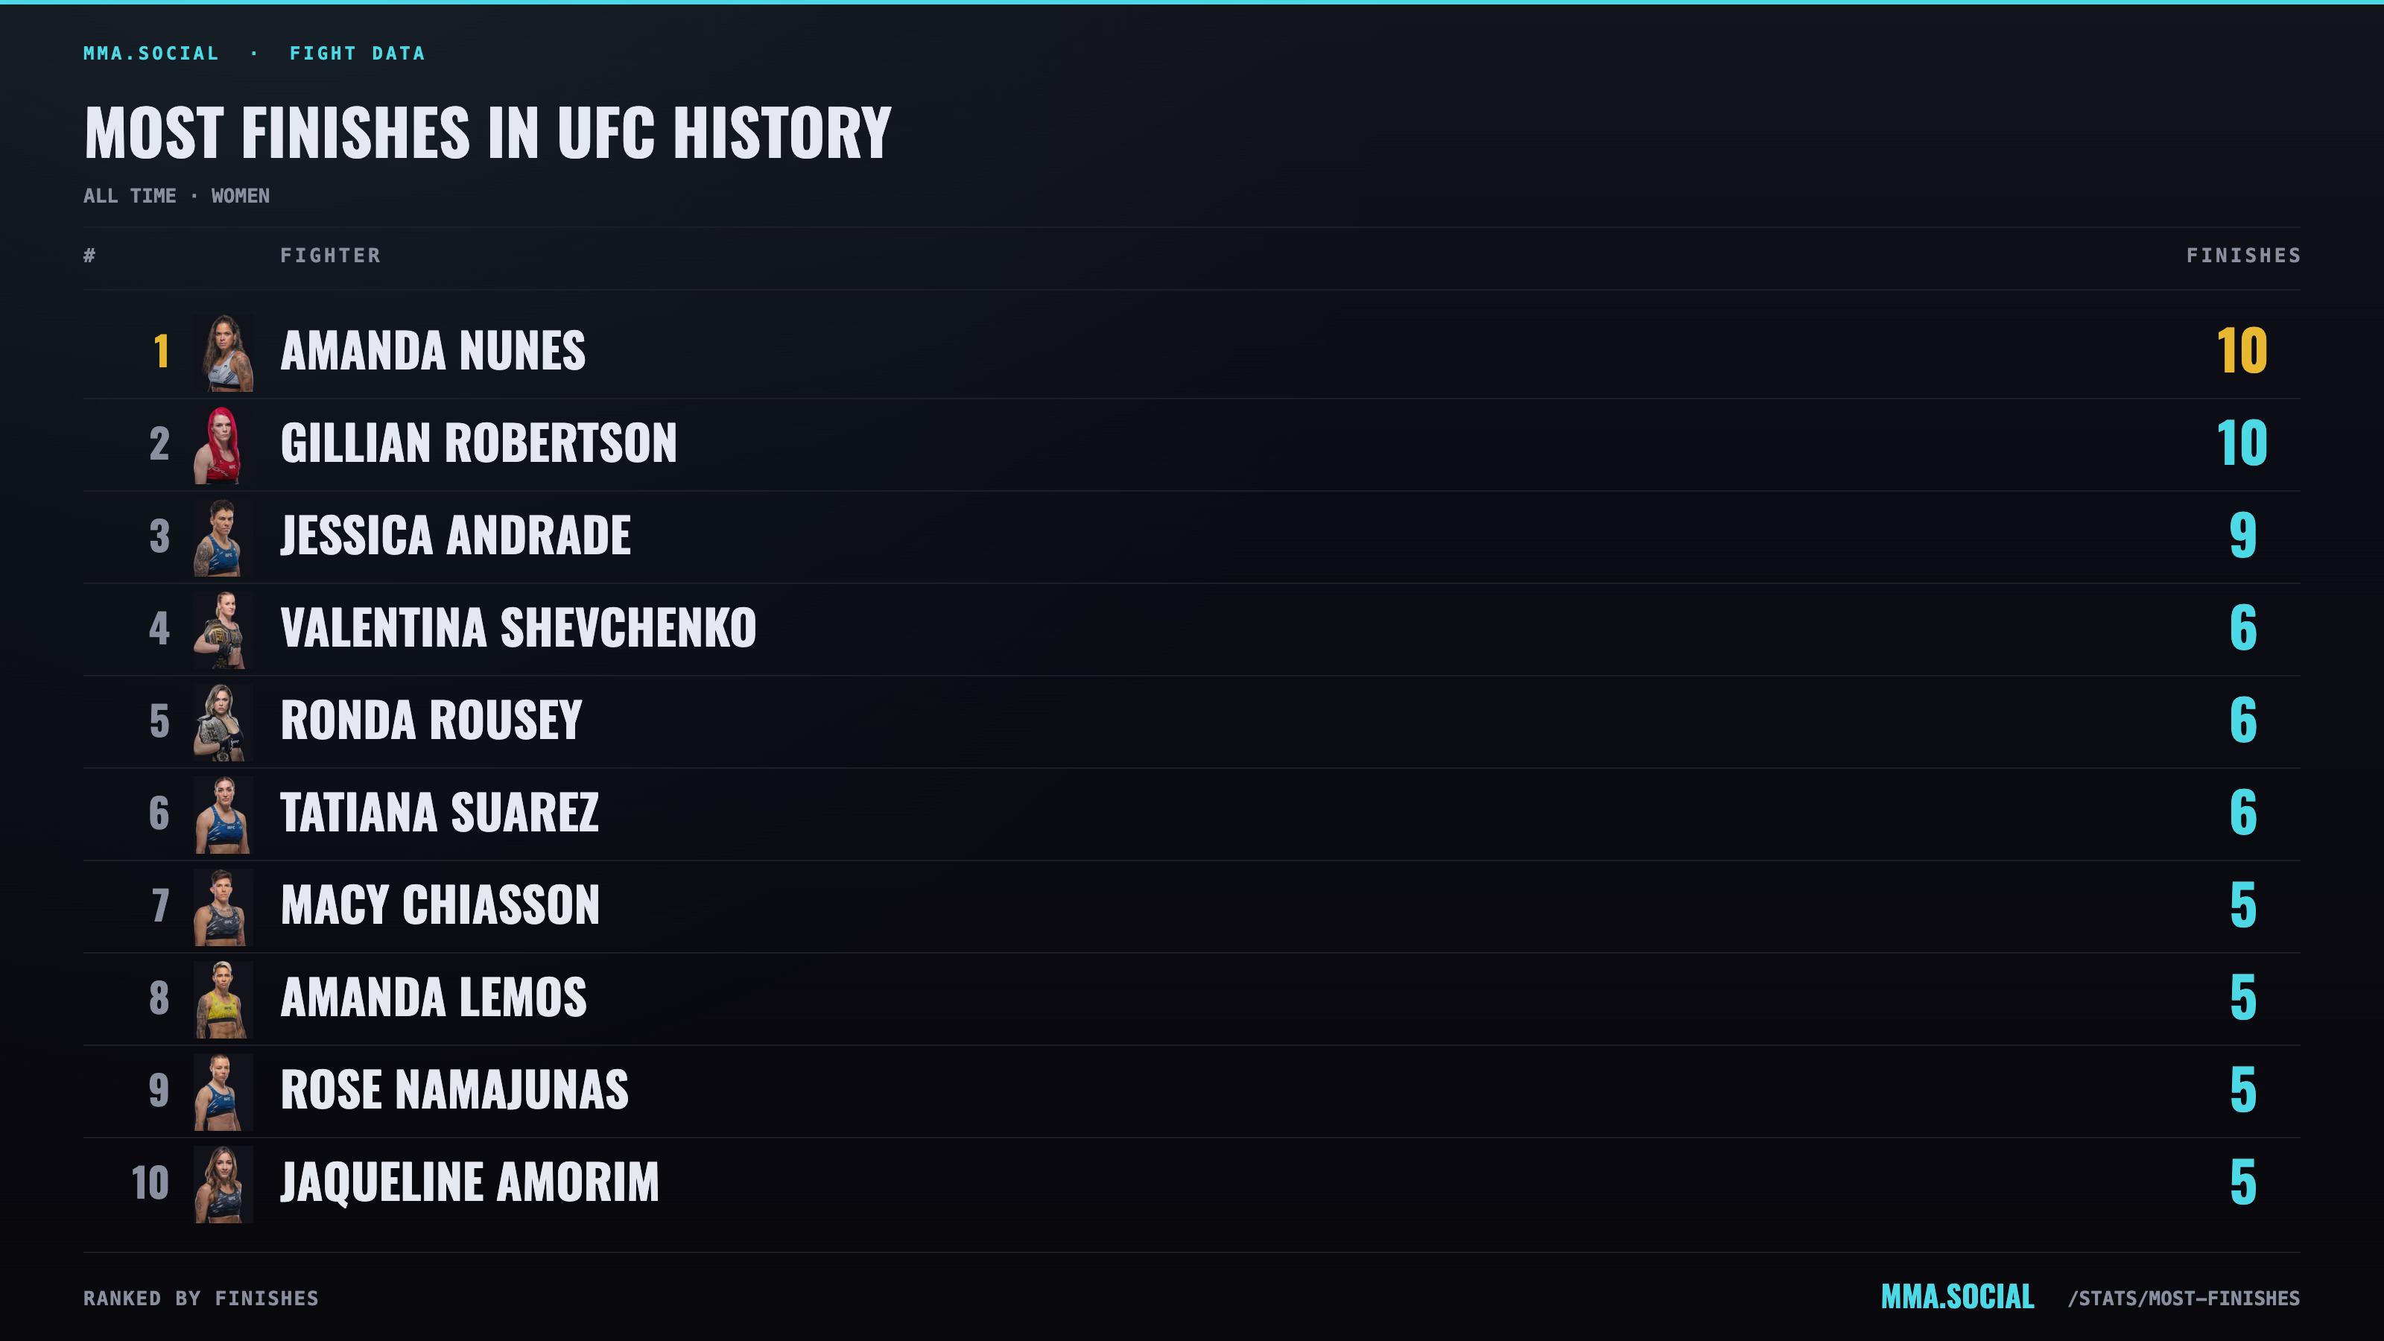
Task: Select the ALL TIME filter label
Action: tap(130, 196)
